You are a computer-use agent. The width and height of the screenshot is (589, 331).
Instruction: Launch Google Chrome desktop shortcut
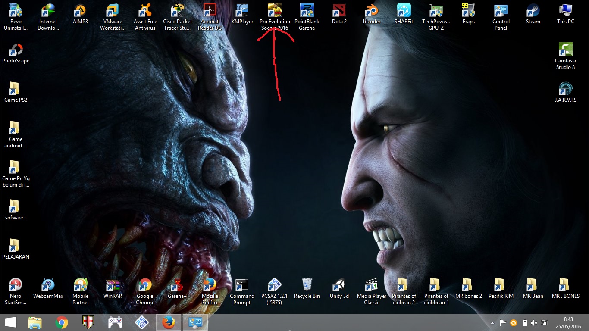(x=145, y=292)
